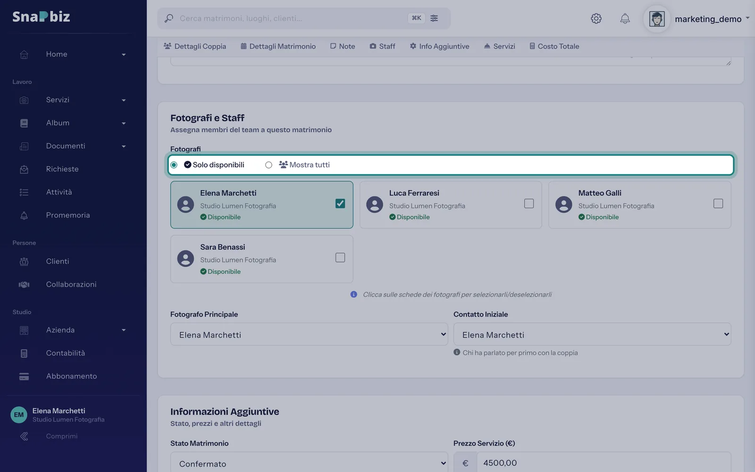
Task: Click the Documenti sidebar icon
Action: click(24, 146)
